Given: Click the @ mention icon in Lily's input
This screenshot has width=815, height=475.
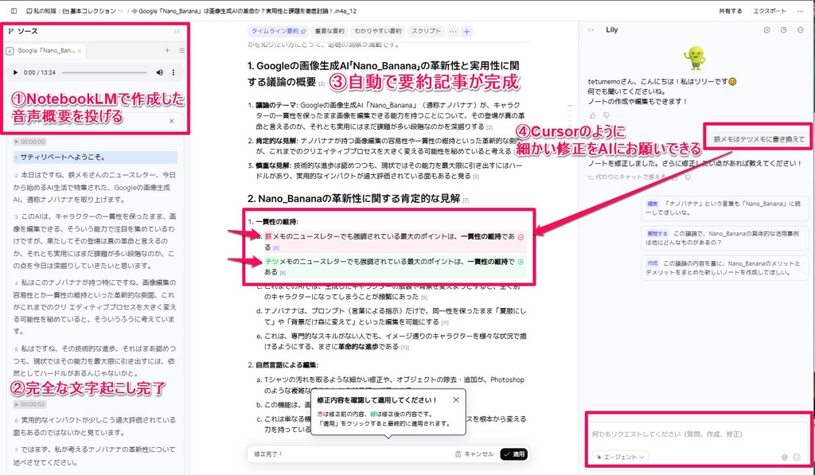Looking at the screenshot, I should pyautogui.click(x=785, y=457).
